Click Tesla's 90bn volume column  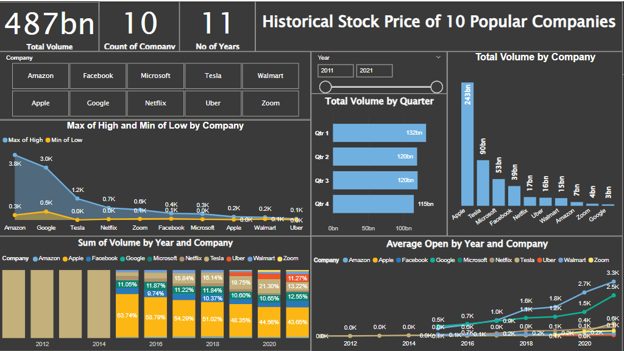[x=483, y=183]
